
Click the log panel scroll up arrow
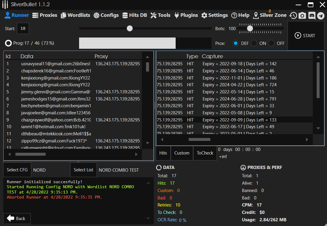(148, 183)
